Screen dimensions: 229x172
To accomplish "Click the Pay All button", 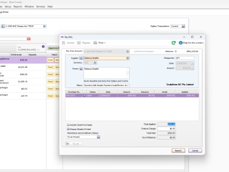I will coord(74,144).
